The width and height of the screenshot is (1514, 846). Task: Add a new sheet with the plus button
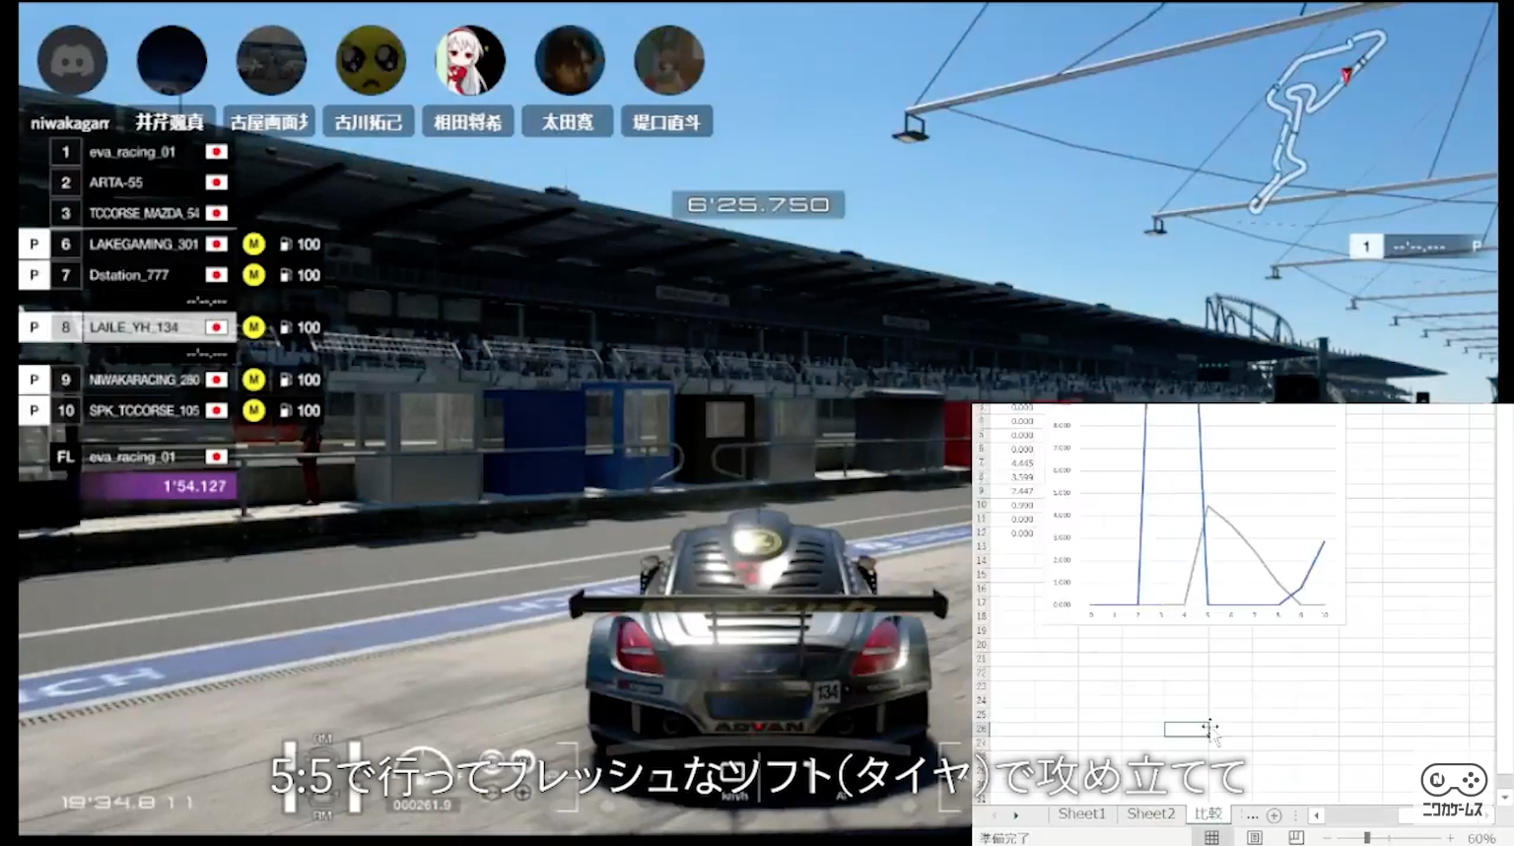[x=1273, y=815]
